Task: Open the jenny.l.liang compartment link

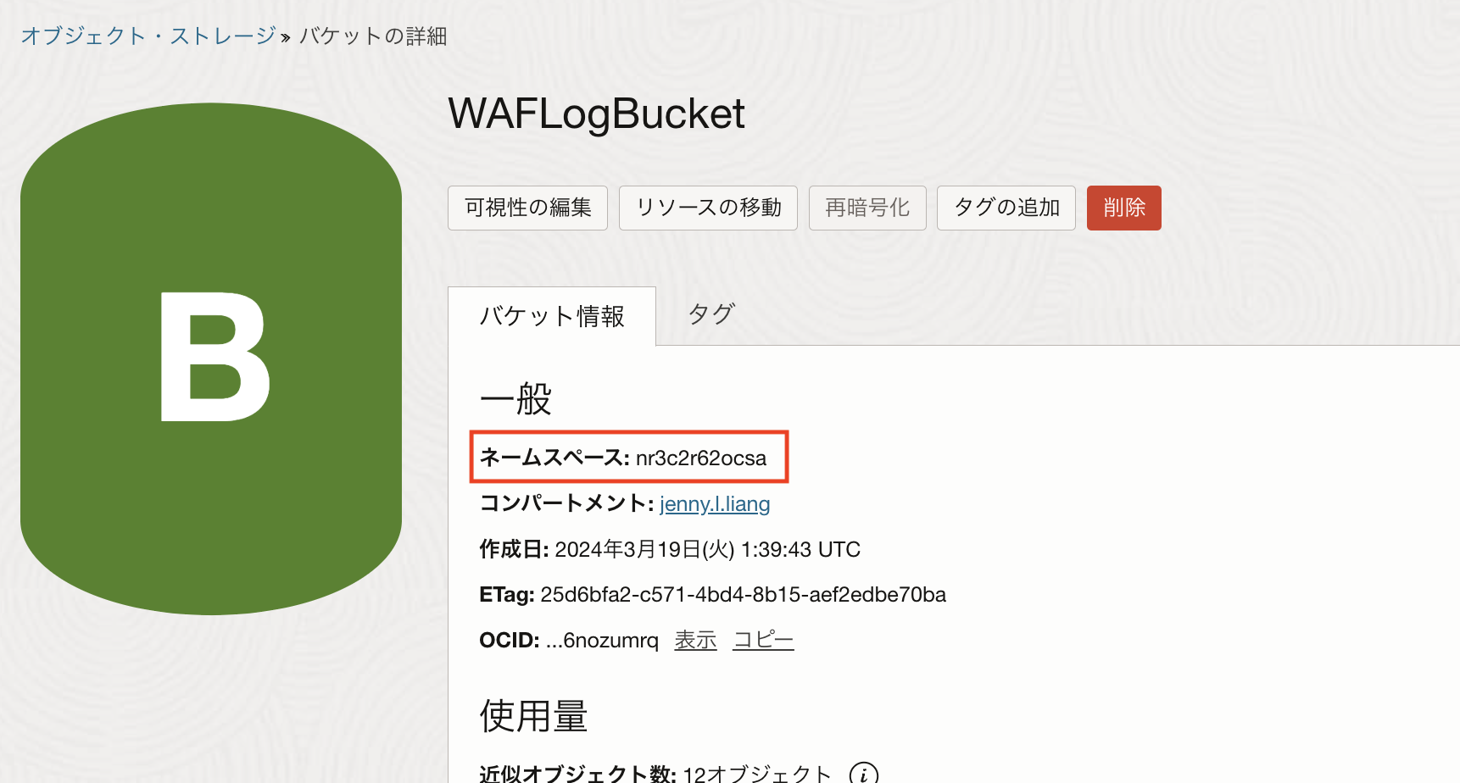Action: point(715,504)
